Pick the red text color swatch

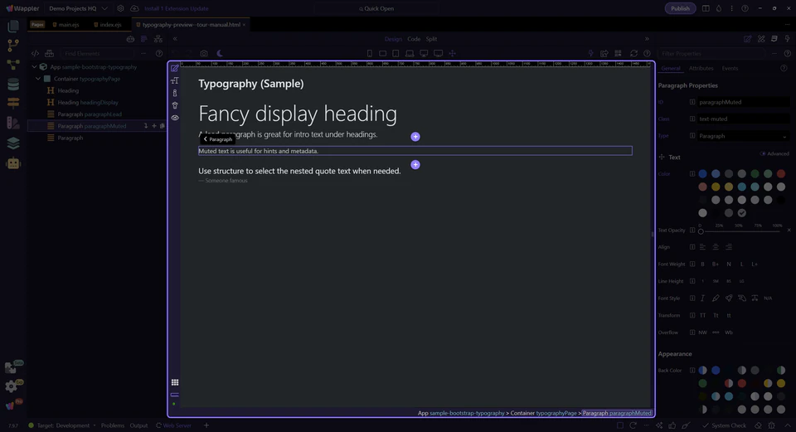[x=781, y=173]
